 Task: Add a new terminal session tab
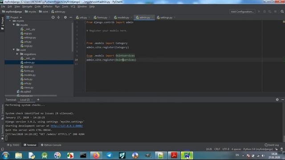38,100
